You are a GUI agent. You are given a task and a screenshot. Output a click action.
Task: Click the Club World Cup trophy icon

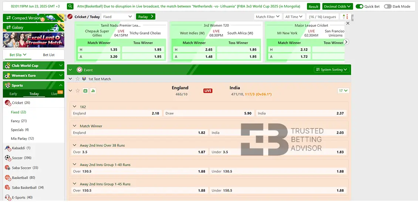click(x=7, y=66)
